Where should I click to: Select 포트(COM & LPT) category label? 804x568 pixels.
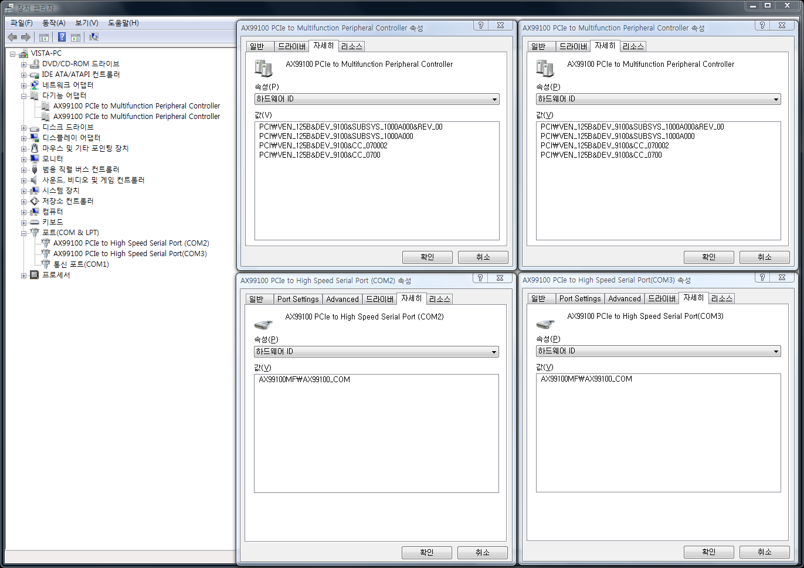(70, 233)
